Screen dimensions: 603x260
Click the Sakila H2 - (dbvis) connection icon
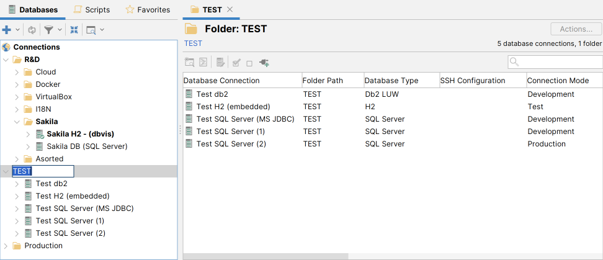point(40,134)
